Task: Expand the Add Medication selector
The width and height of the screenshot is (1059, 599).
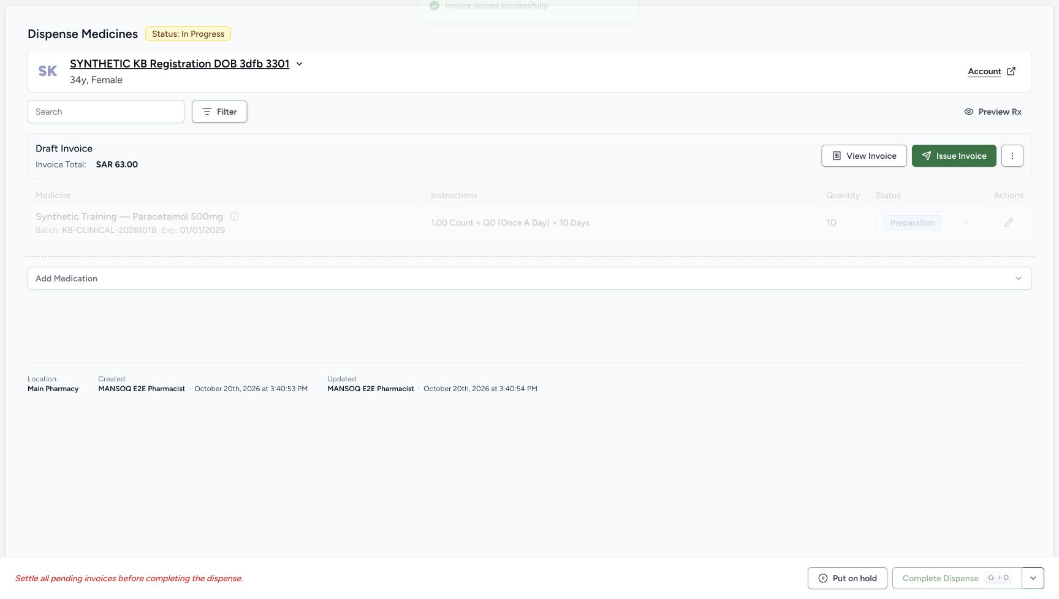Action: [529, 278]
